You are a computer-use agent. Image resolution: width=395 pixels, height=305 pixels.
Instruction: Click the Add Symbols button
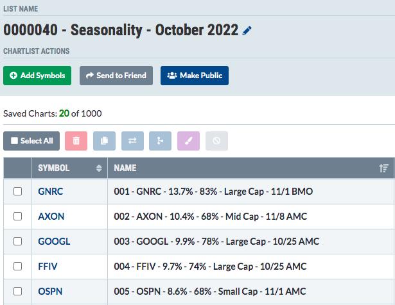pos(37,76)
